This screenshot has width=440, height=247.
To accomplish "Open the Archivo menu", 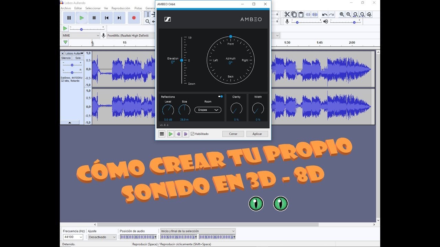I will click(66, 8).
